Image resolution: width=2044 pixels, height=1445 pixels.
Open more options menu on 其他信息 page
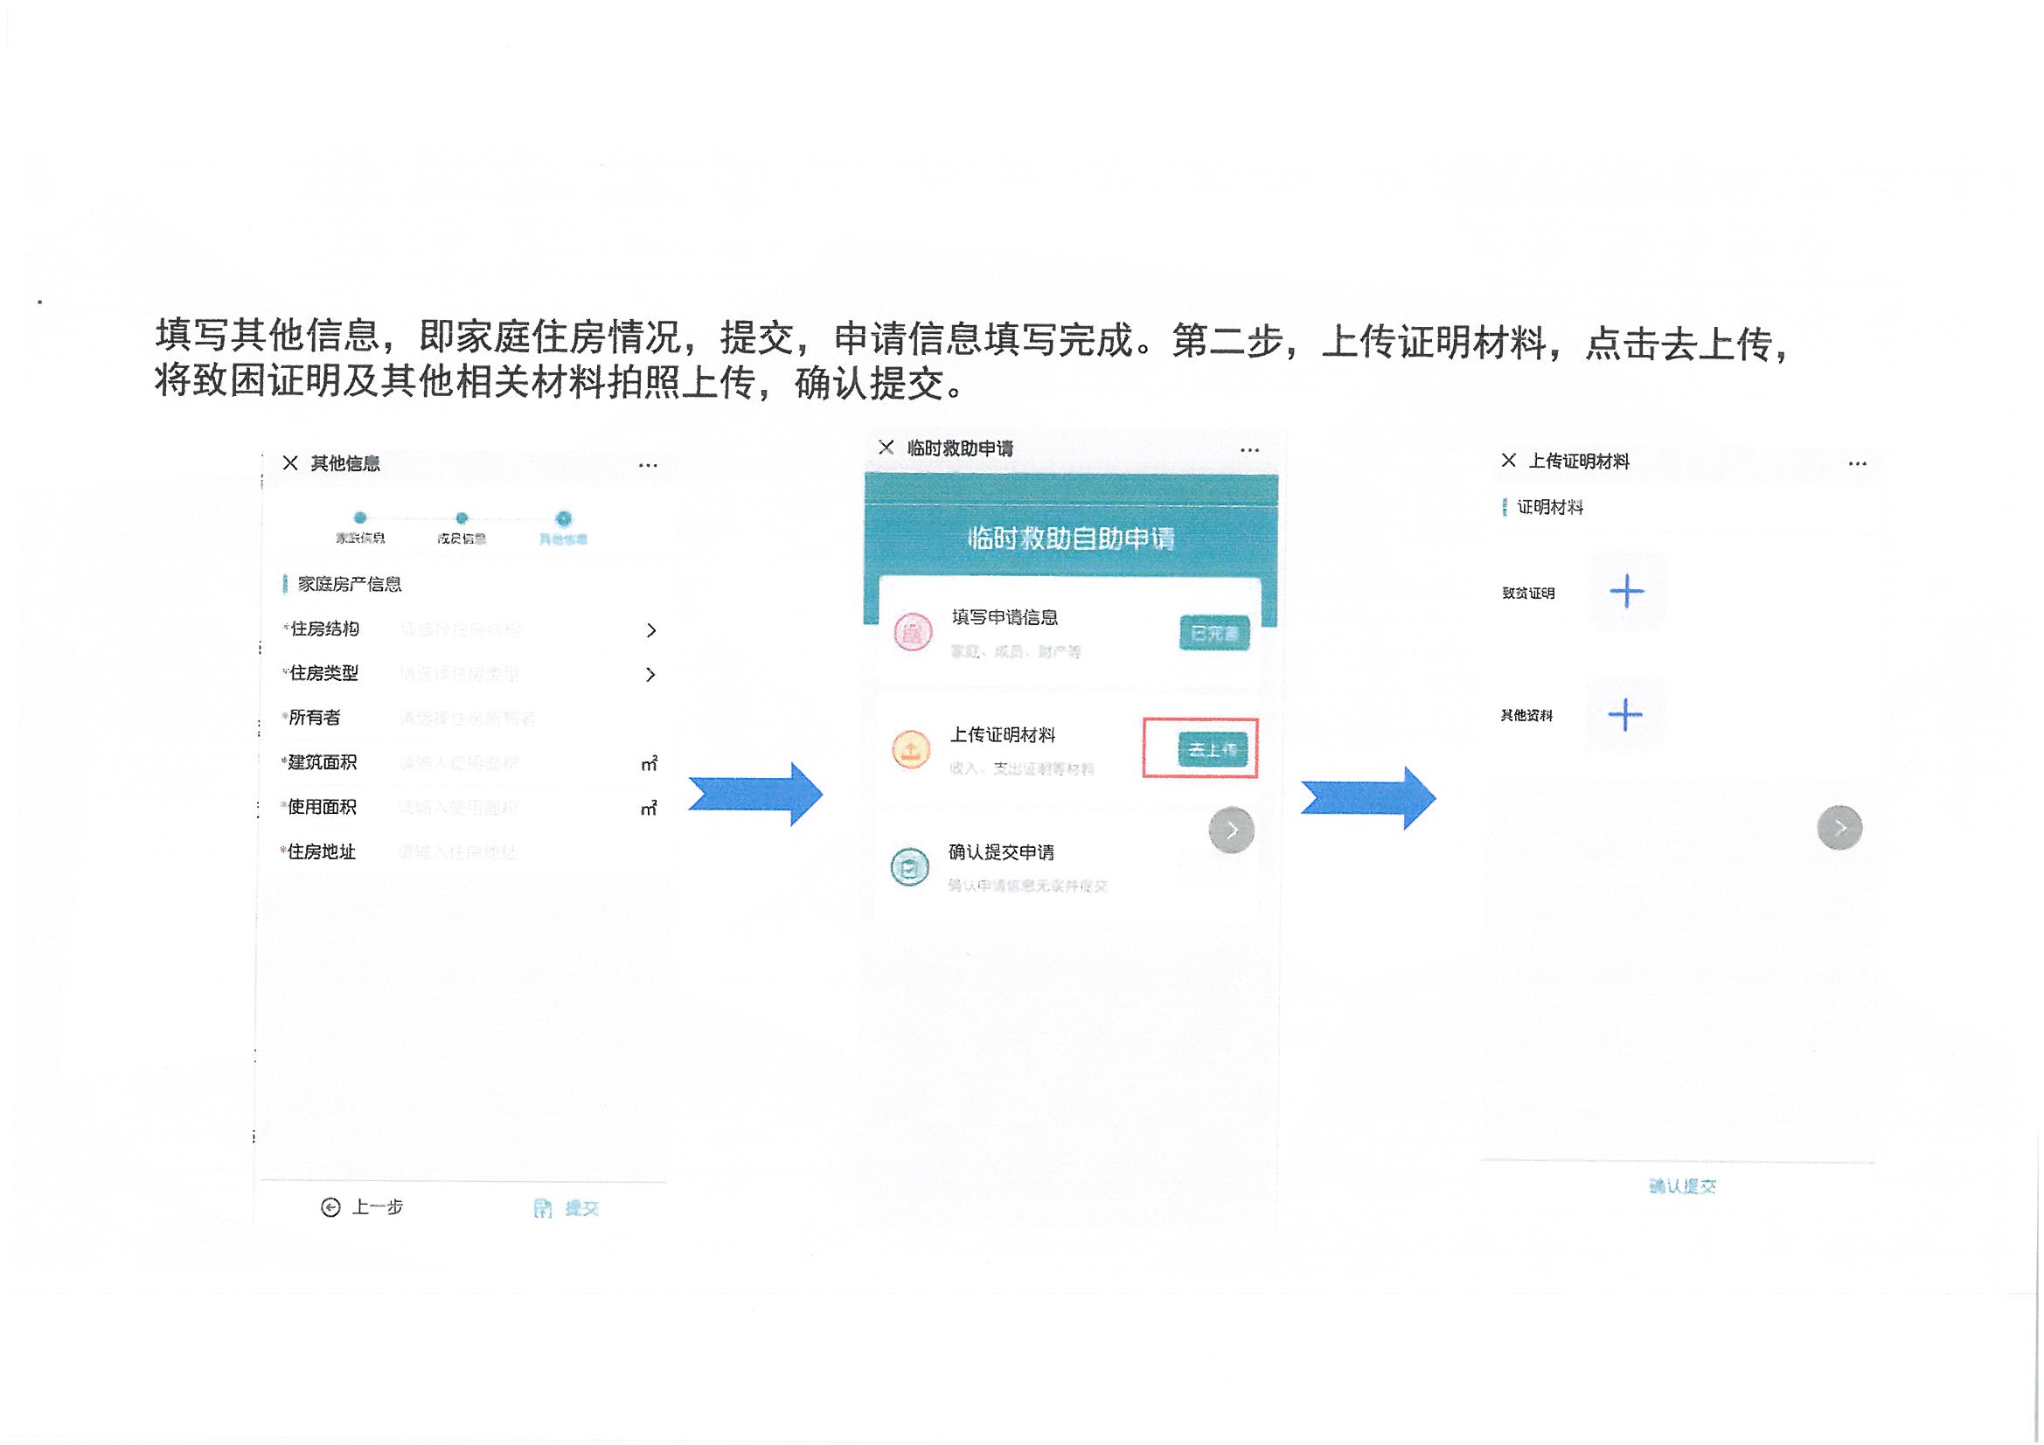[648, 466]
